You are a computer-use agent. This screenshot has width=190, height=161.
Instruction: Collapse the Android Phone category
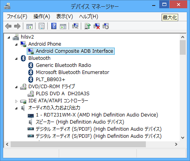point(16,44)
